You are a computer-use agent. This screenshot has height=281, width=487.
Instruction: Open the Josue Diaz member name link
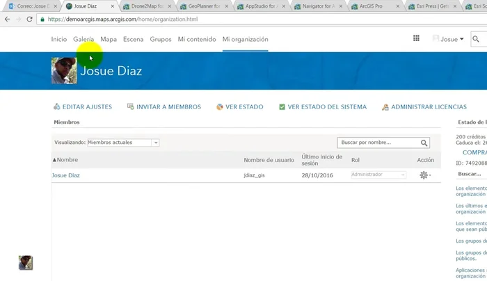tap(65, 175)
